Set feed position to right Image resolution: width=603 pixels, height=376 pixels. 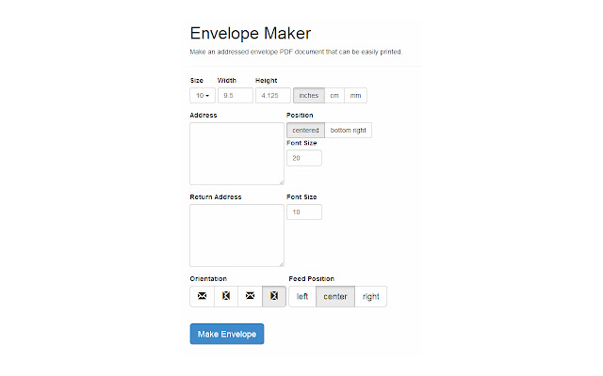[371, 297]
